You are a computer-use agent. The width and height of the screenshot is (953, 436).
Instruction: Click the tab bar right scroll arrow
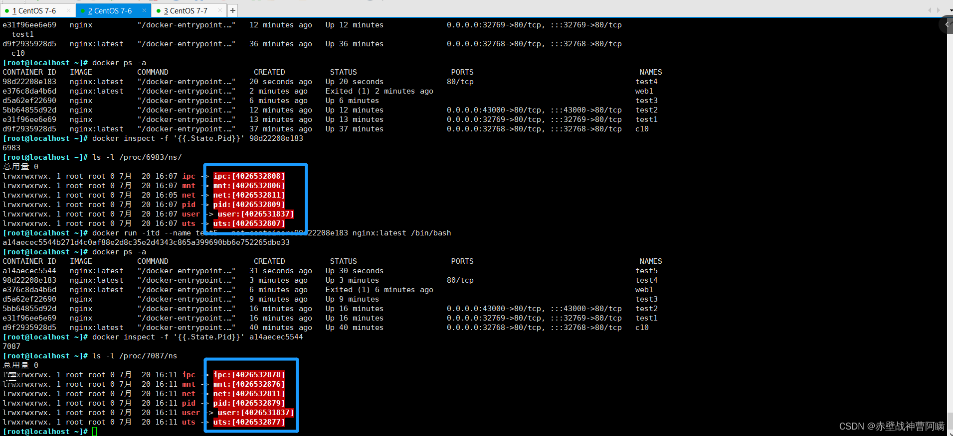(938, 10)
